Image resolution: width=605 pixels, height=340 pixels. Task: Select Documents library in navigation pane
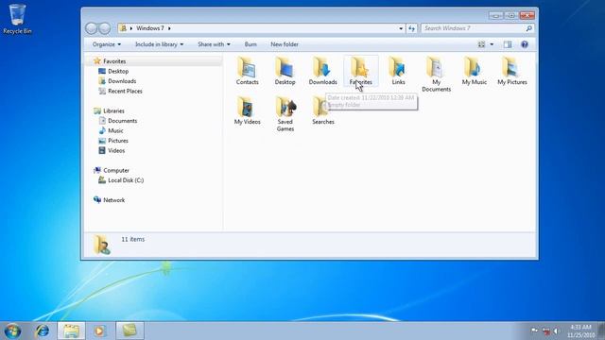coord(122,121)
